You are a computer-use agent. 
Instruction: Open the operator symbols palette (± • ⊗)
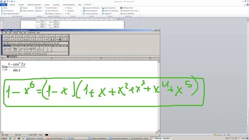click(x=26, y=36)
